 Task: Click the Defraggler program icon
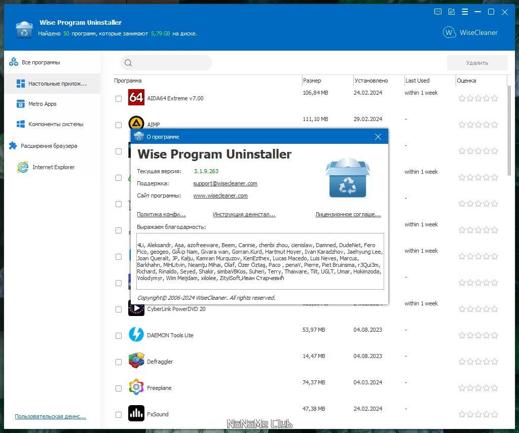coord(136,361)
